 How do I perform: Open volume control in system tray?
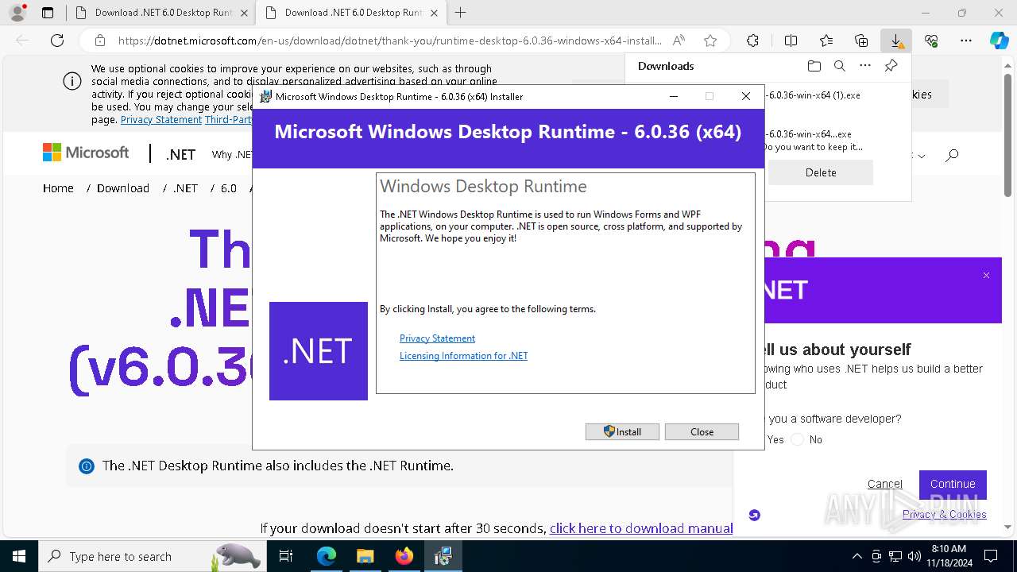(x=915, y=556)
